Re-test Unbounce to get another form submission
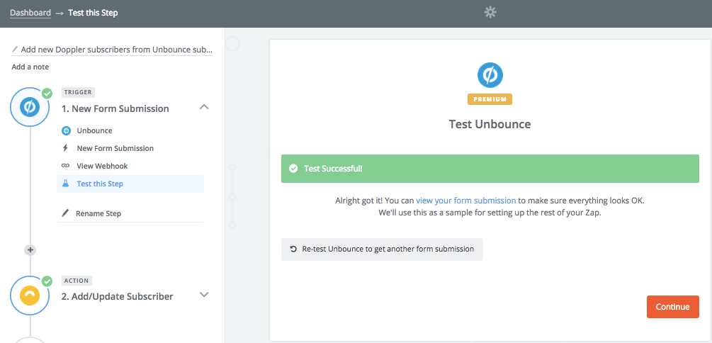 [382, 249]
